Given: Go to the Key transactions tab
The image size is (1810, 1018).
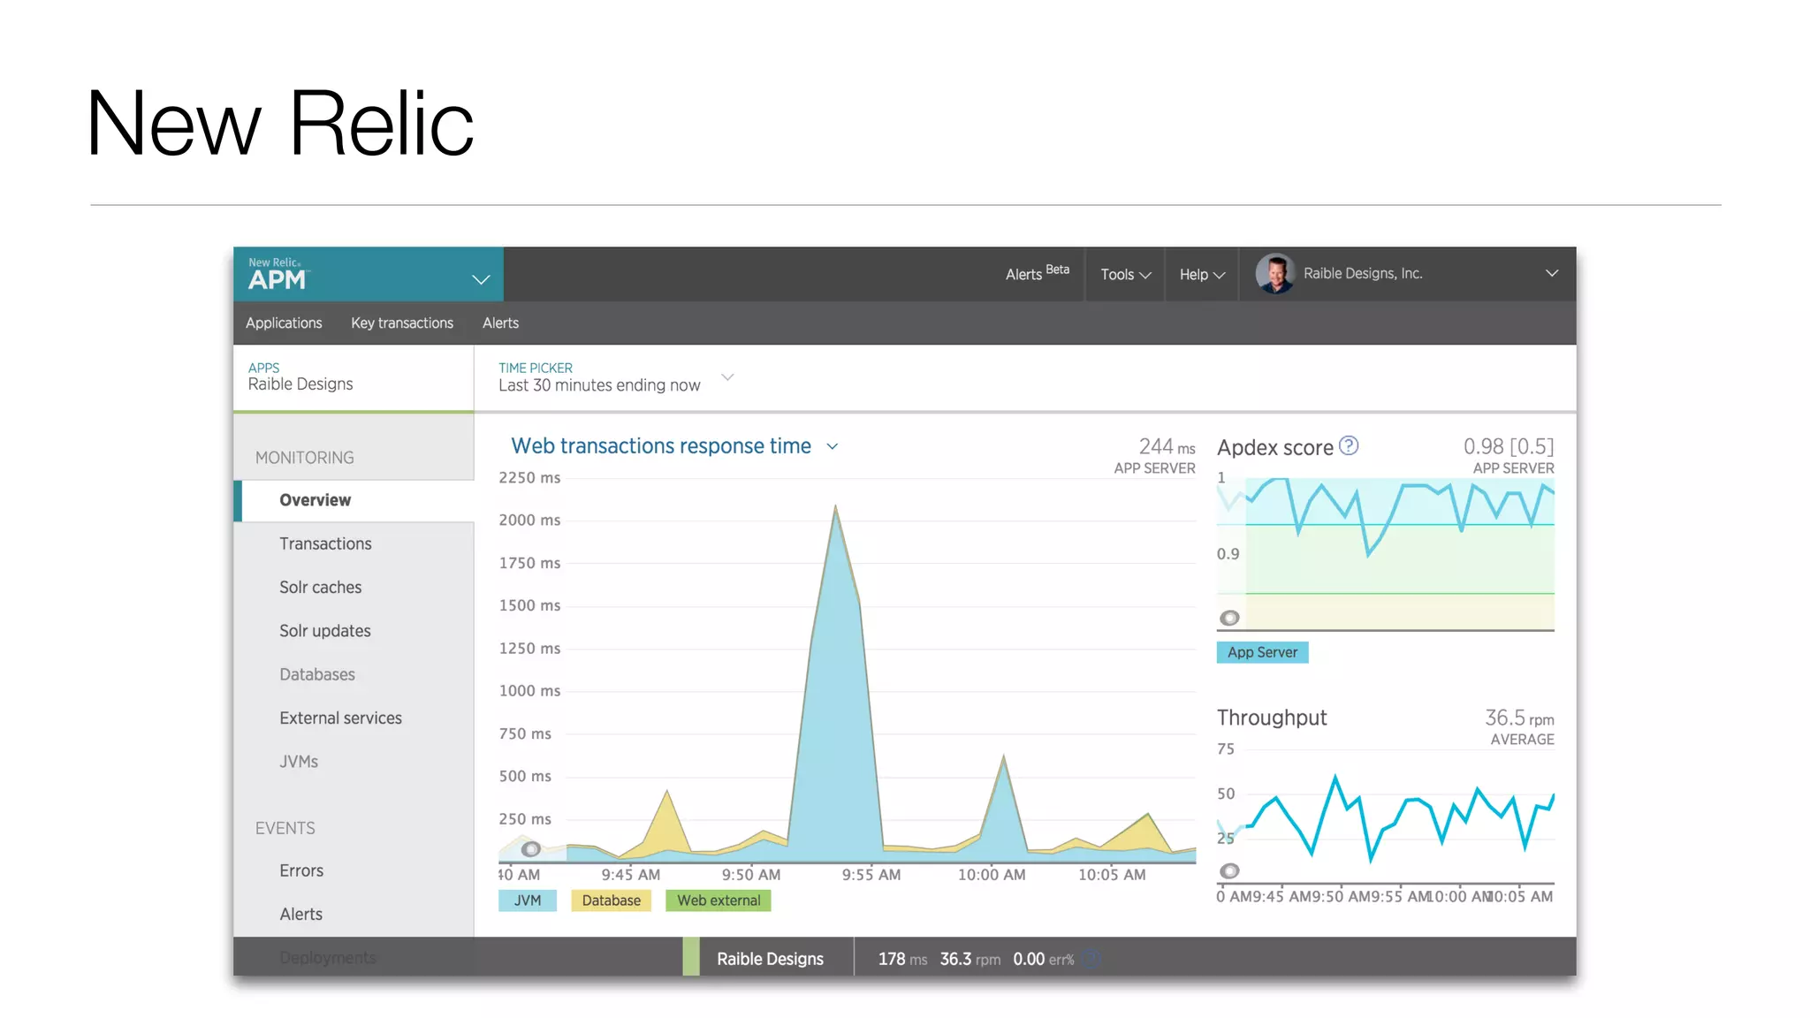Looking at the screenshot, I should [x=402, y=323].
